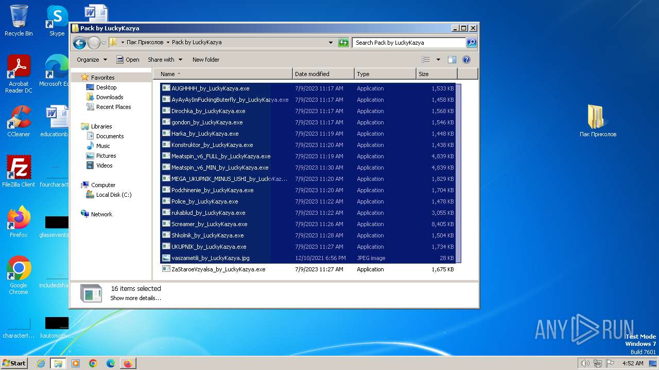Image resolution: width=659 pixels, height=370 pixels.
Task: Open CCleaner desktop icon
Action: 19,121
